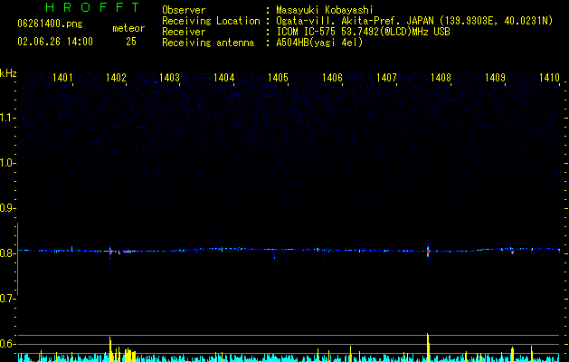The height and width of the screenshot is (362, 569).
Task: Click the 1403 time marker
Action: (x=169, y=77)
